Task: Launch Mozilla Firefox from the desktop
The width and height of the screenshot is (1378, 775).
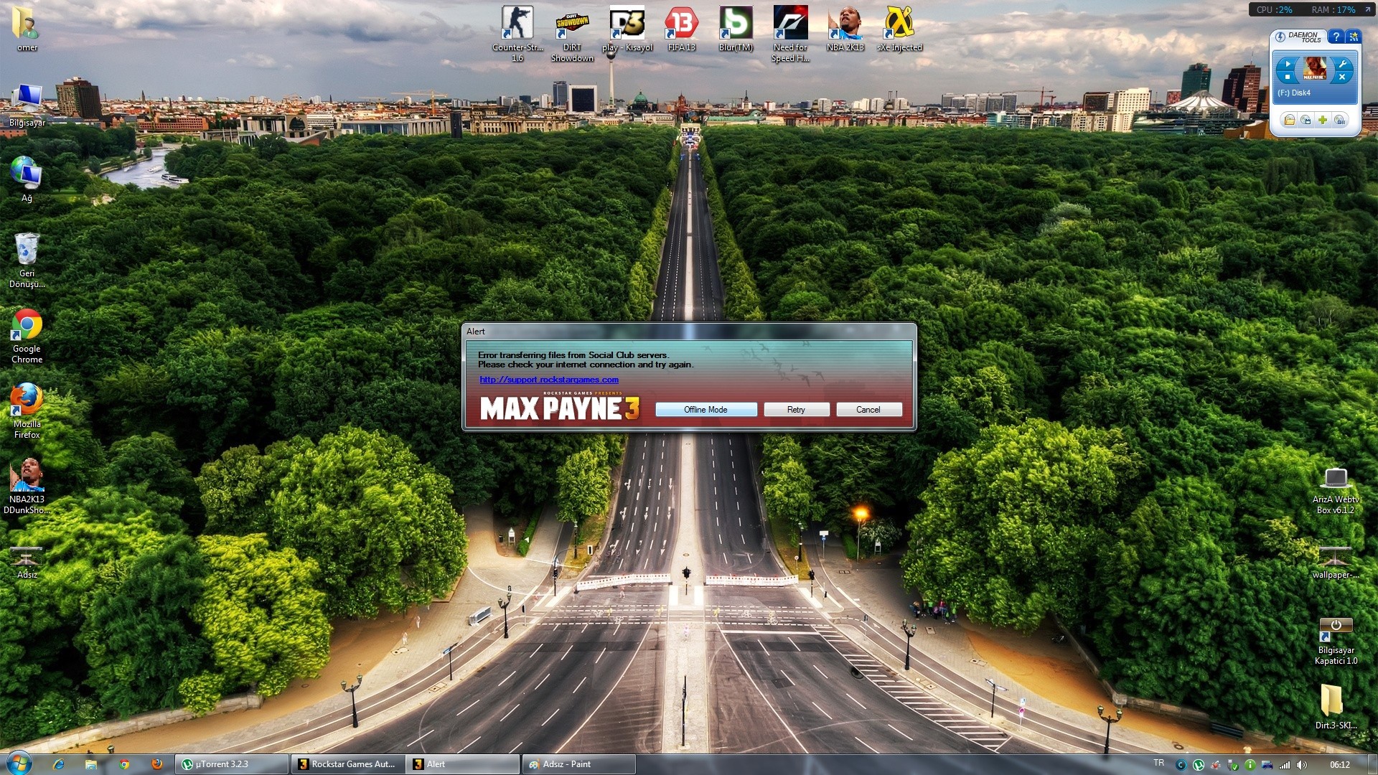Action: tap(27, 411)
